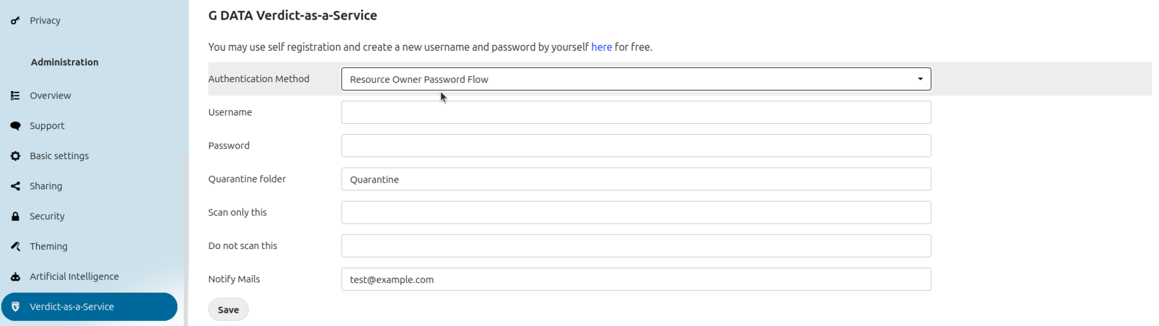Click the Support speech bubble icon
The width and height of the screenshot is (1159, 326).
point(15,126)
